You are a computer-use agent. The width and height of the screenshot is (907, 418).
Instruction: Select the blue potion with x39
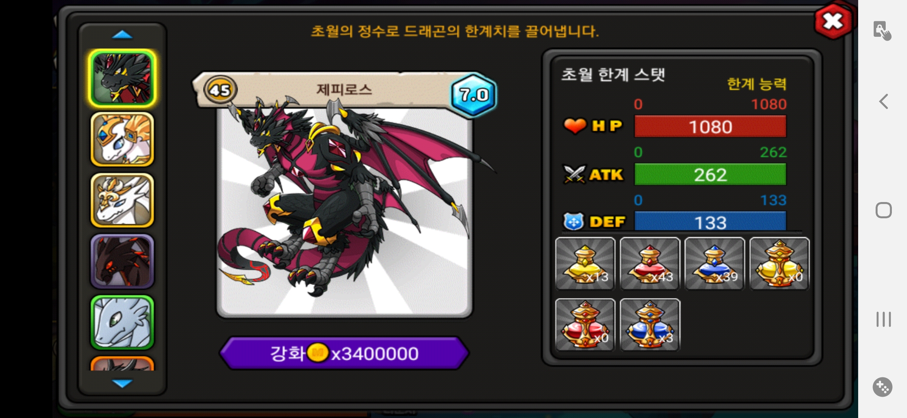714,264
